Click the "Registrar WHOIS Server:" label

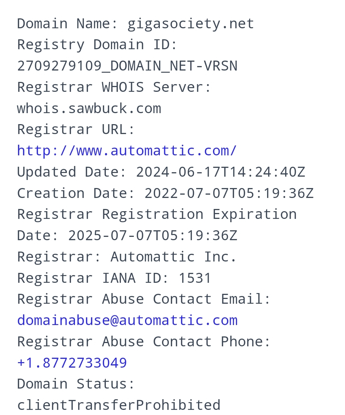[114, 87]
